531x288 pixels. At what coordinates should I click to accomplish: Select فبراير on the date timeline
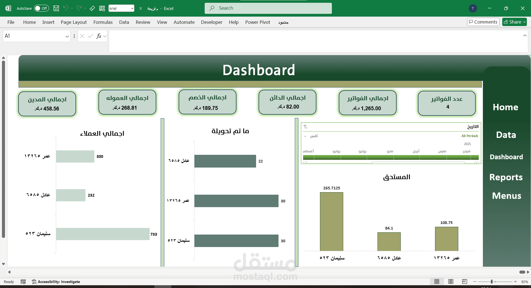[459, 158]
